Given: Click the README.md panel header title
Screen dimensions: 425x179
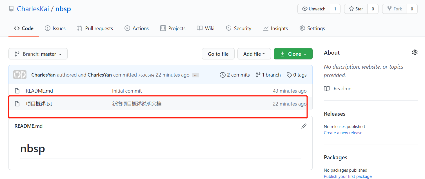Looking at the screenshot, I should [x=28, y=126].
